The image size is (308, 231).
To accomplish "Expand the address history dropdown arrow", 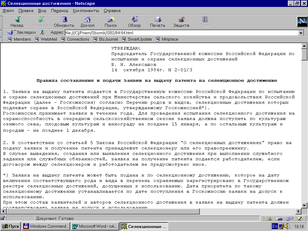I will (x=301, y=33).
